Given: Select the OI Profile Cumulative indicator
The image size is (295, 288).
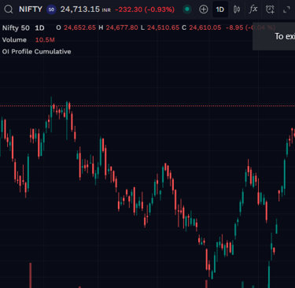Looking at the screenshot, I should pos(36,51).
